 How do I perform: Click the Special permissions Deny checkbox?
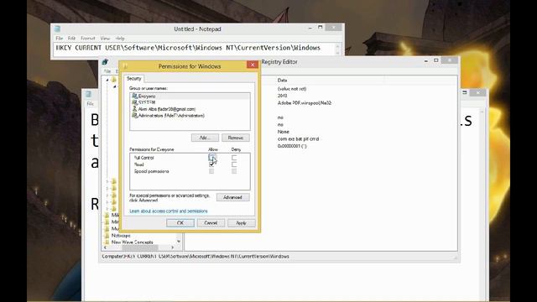(x=234, y=171)
